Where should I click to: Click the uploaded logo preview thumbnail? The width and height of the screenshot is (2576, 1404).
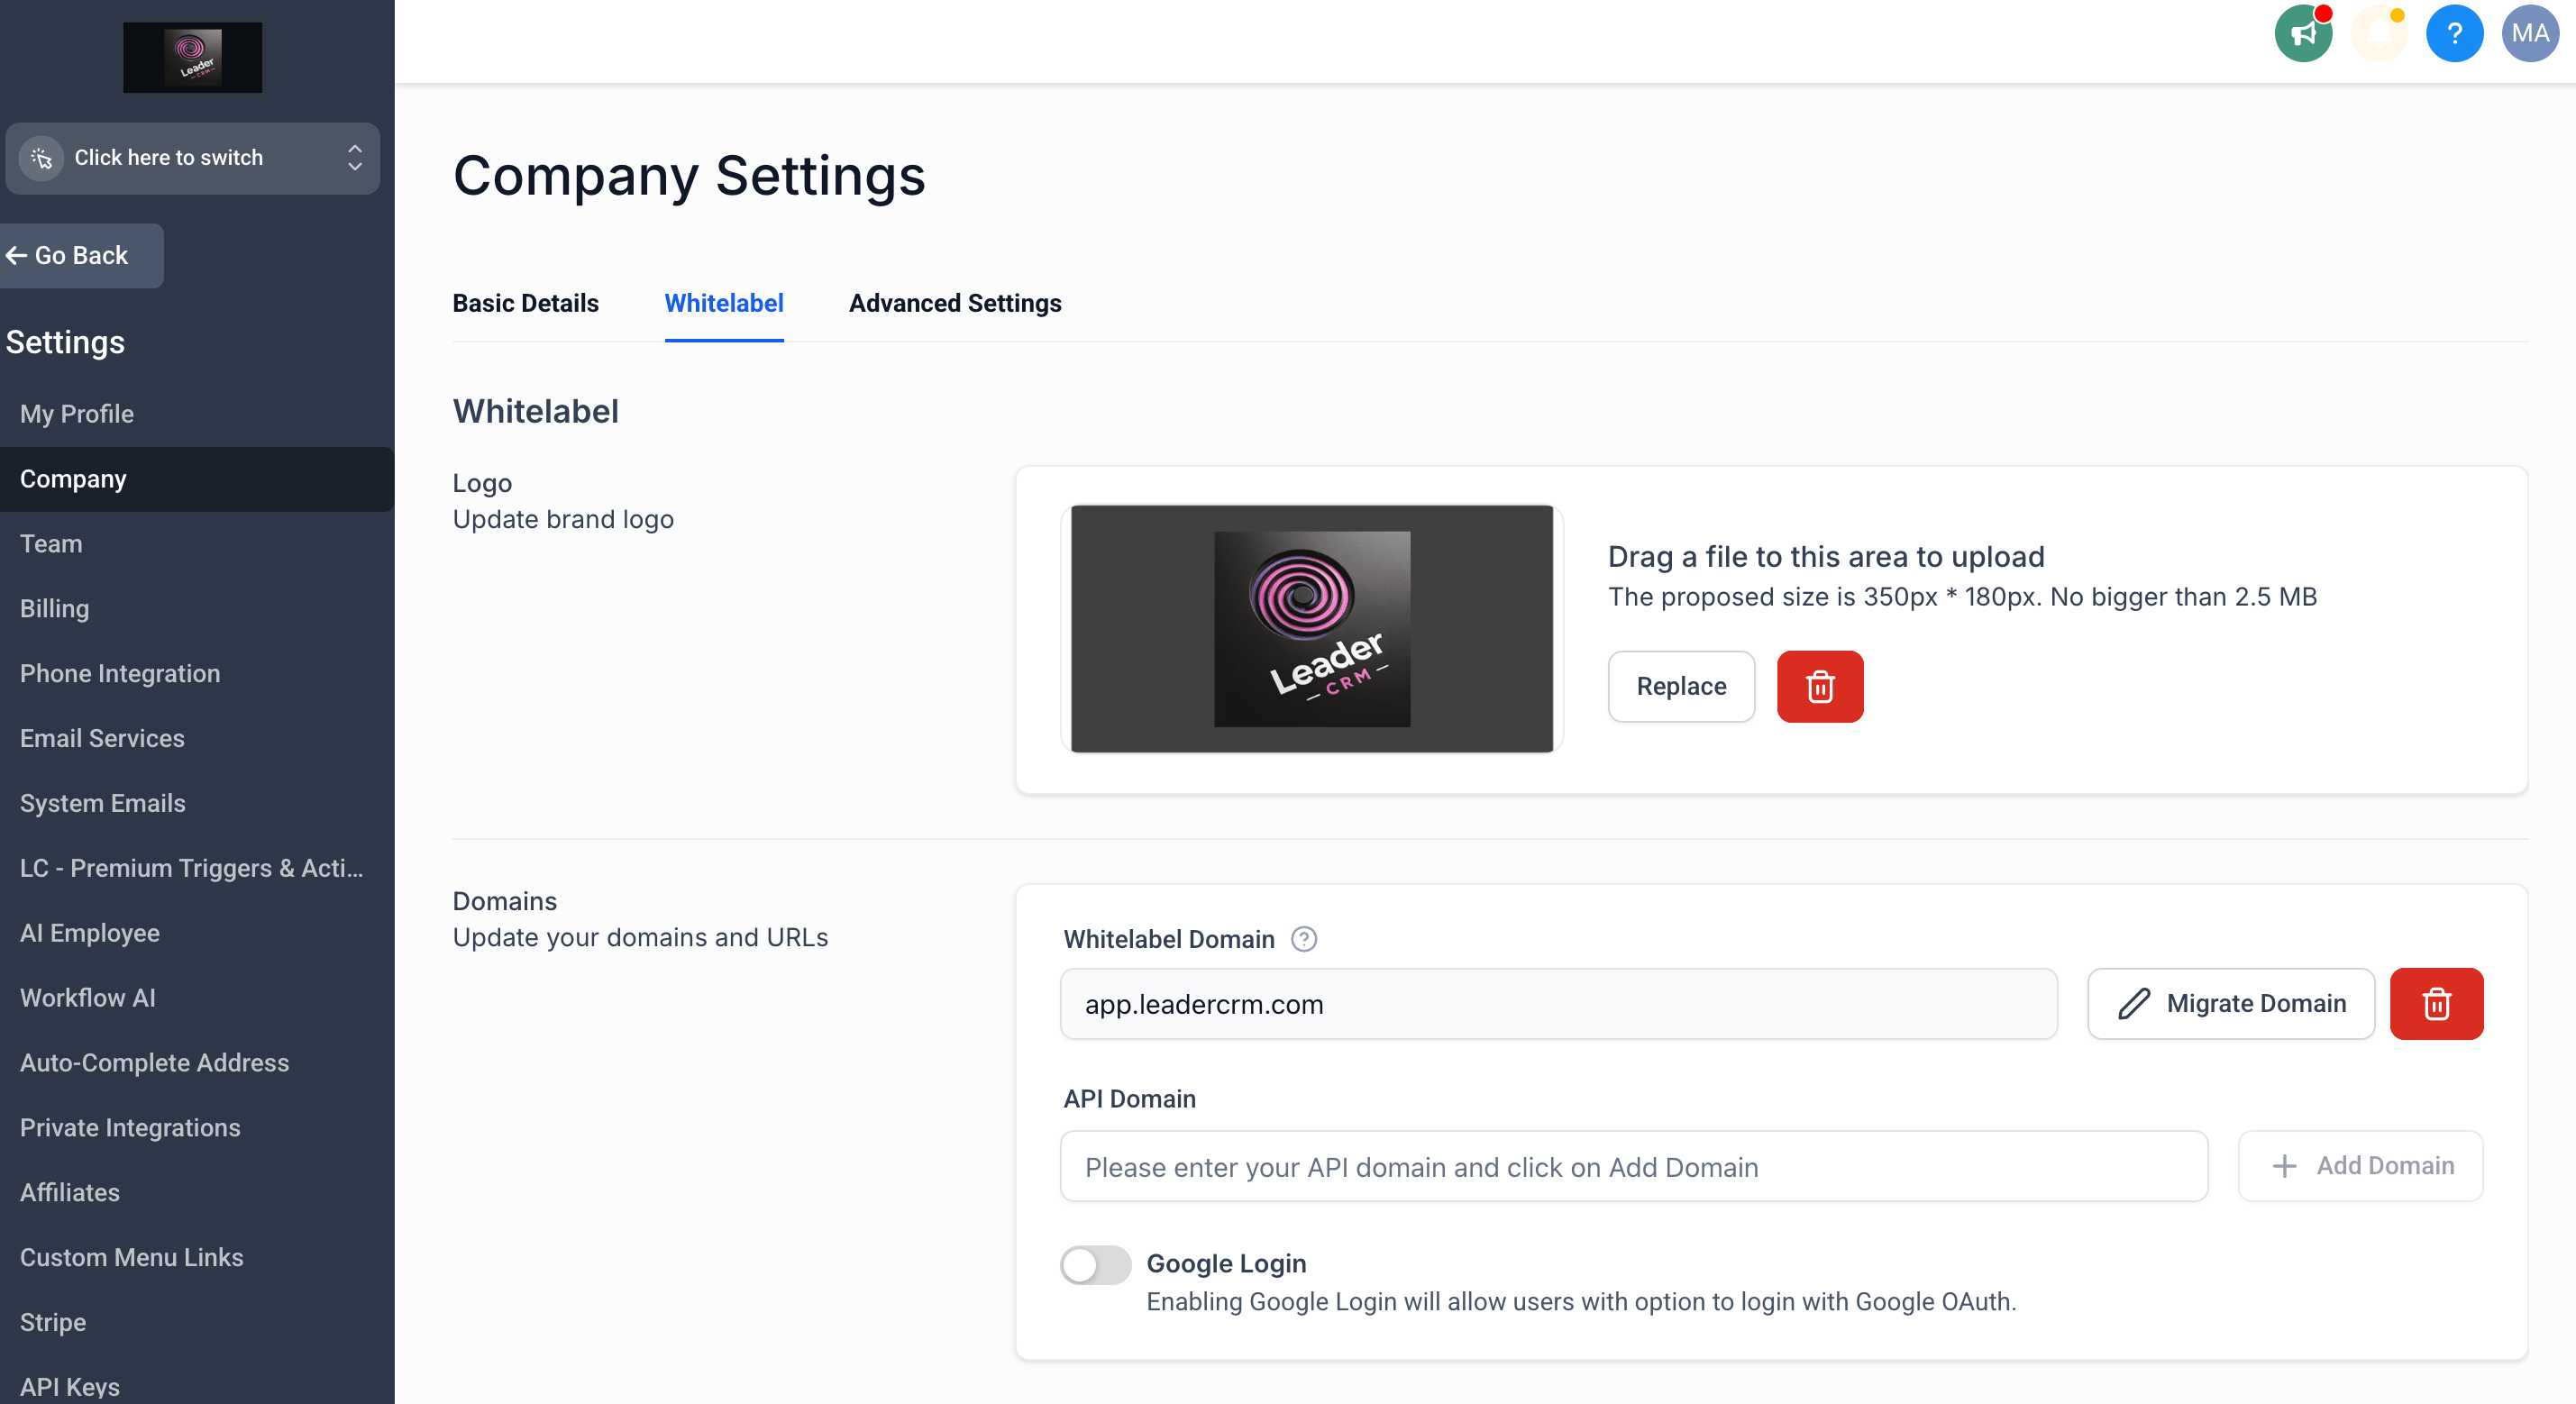(x=1311, y=628)
